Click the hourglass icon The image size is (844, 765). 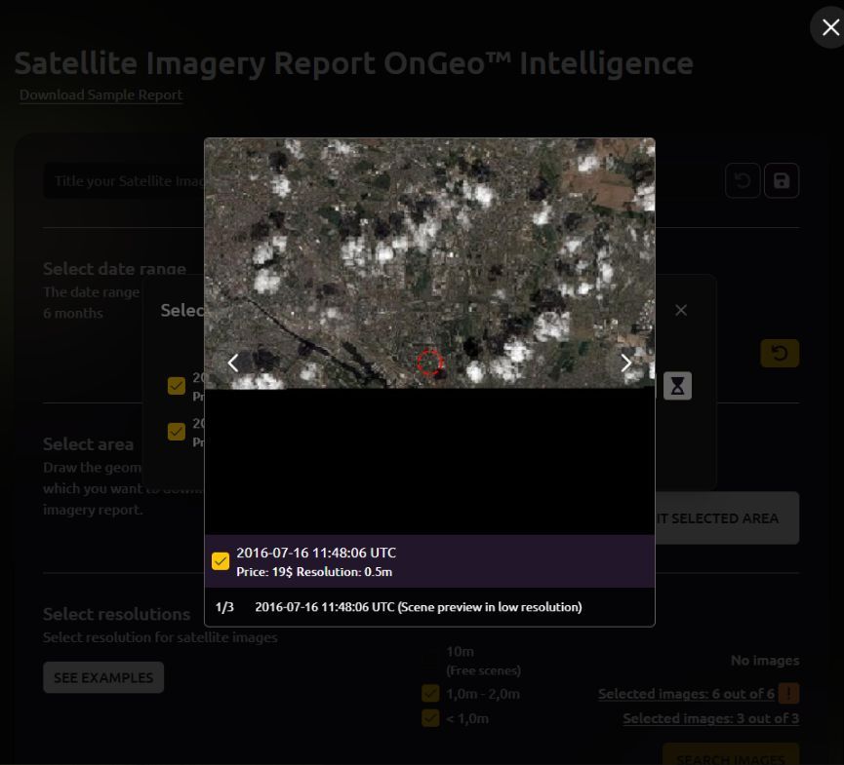(x=677, y=386)
